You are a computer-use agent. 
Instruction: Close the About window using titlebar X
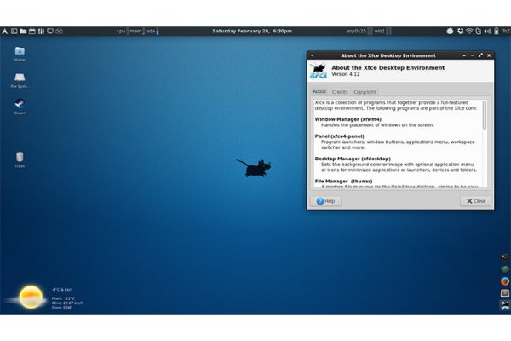(x=489, y=55)
